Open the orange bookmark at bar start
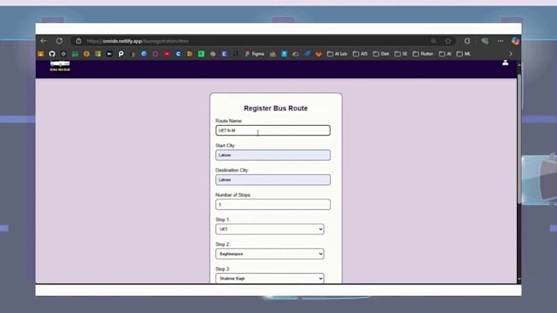Screen dimensions: 557x313 [x=41, y=54]
